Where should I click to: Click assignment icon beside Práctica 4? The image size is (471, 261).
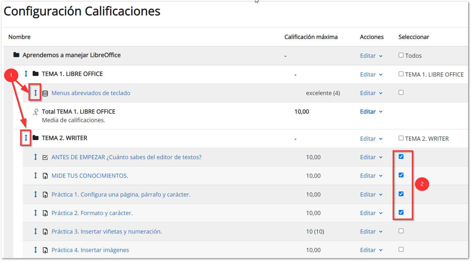[x=45, y=250]
